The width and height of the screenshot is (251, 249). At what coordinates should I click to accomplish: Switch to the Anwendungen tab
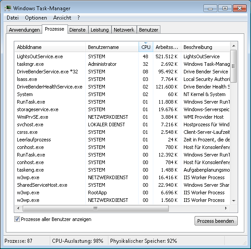coord(24,30)
